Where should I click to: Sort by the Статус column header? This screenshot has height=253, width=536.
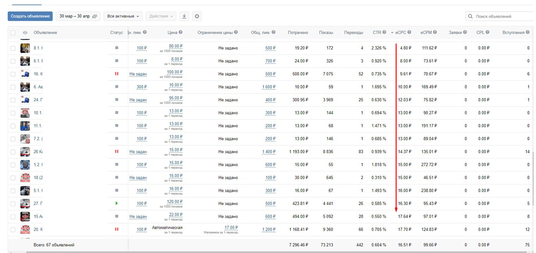pyautogui.click(x=116, y=32)
